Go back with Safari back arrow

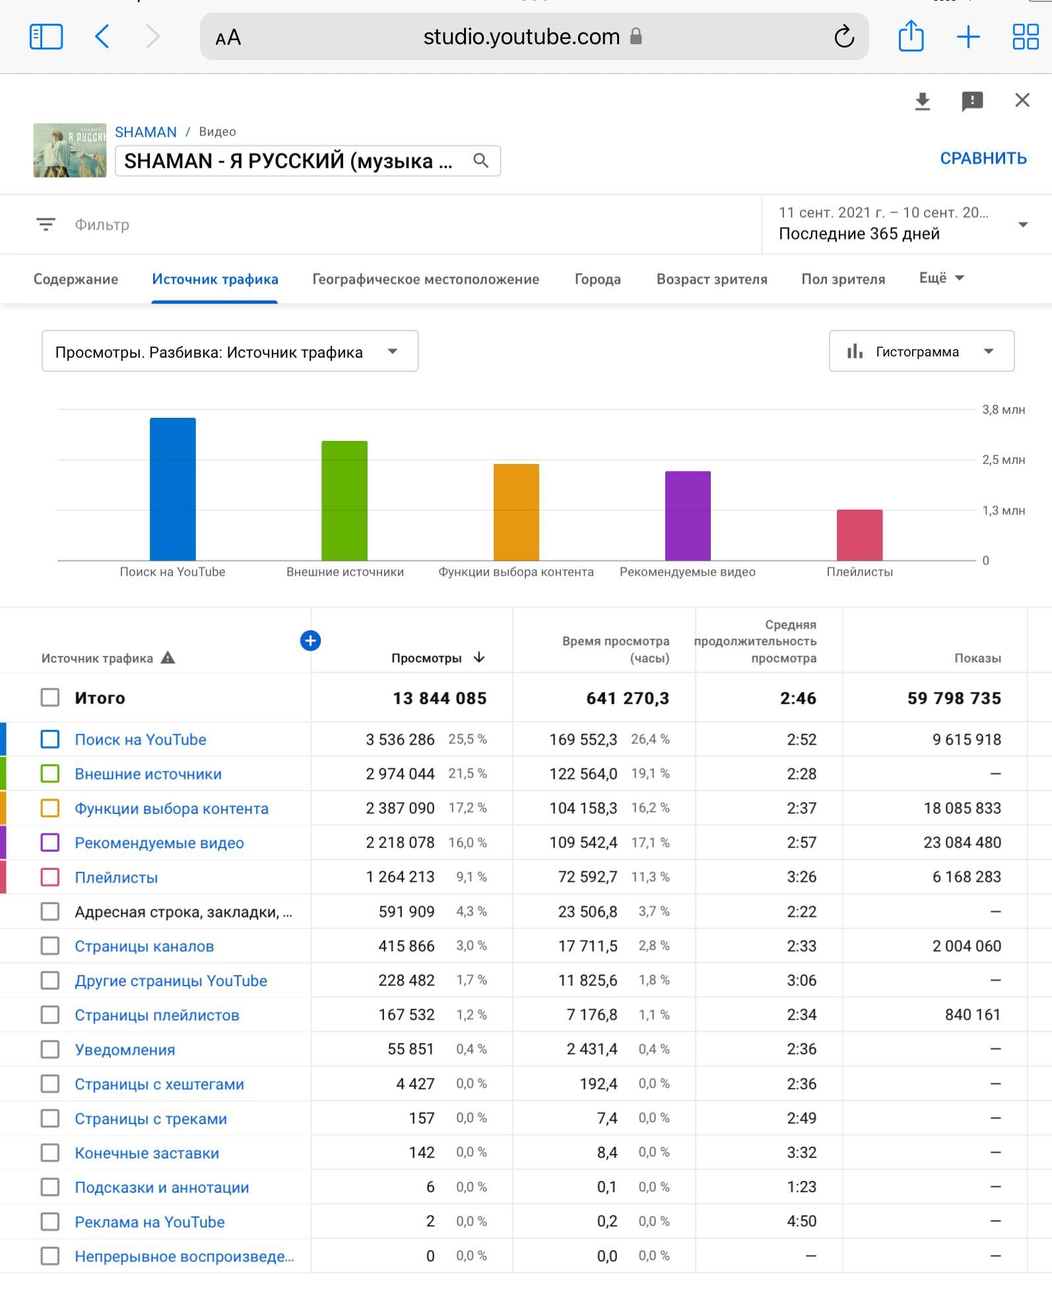pos(102,37)
